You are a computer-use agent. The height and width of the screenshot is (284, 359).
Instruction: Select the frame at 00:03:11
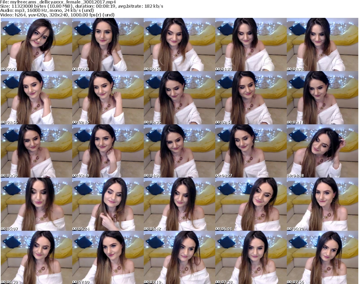click(322, 98)
